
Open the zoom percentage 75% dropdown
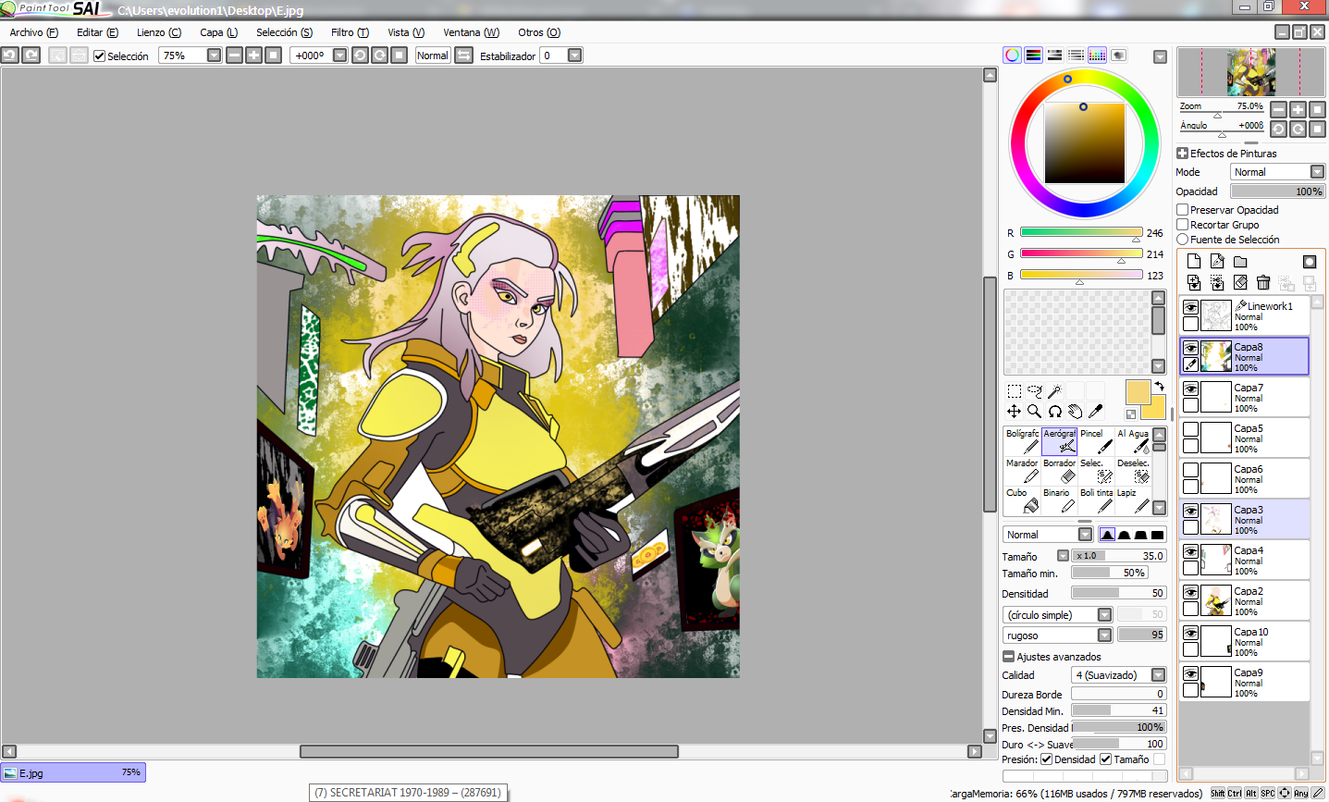pyautogui.click(x=214, y=56)
